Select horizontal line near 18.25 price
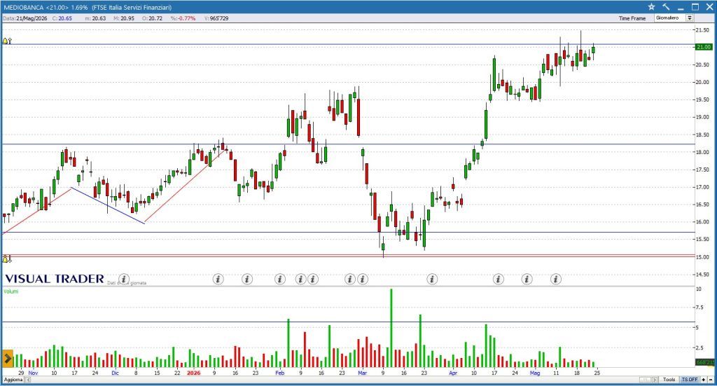717x386 pixels. click(347, 144)
